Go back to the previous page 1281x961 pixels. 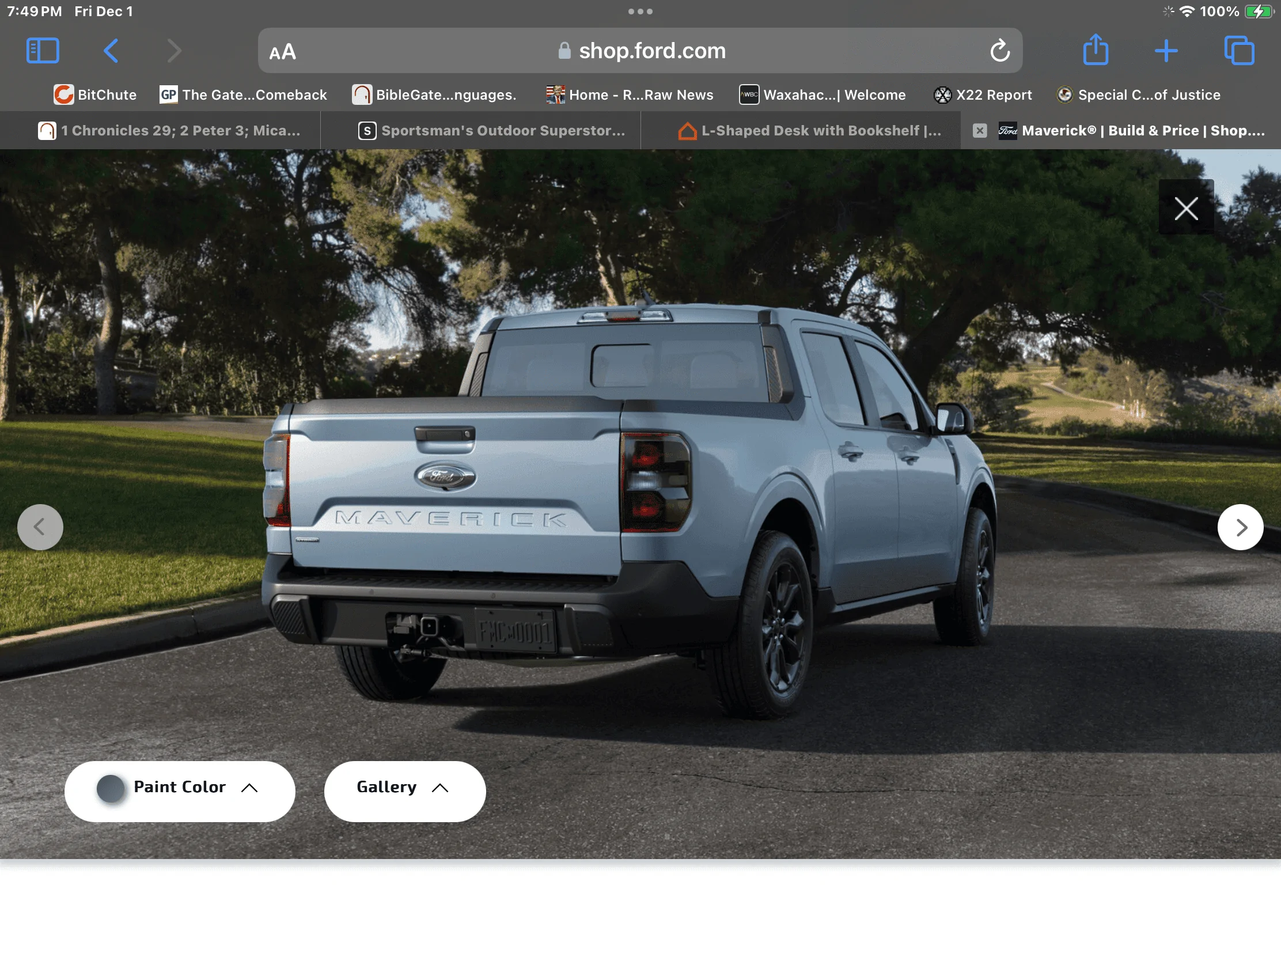click(x=111, y=51)
